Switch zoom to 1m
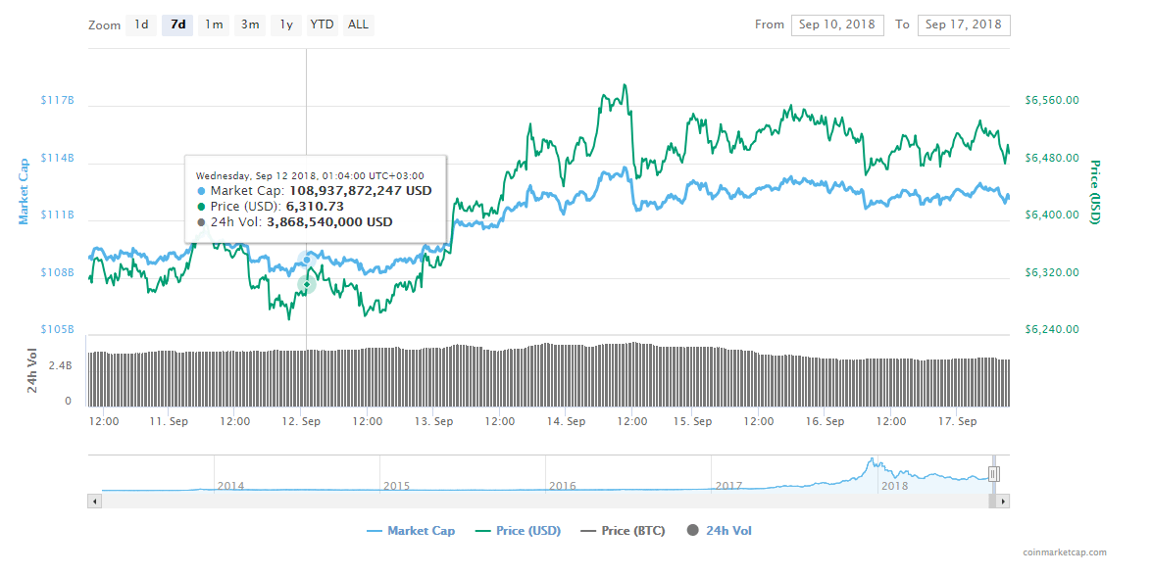 click(x=214, y=24)
